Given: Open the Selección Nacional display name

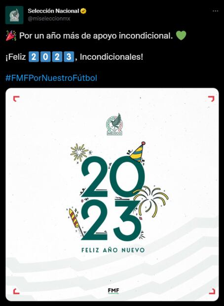Looking at the screenshot, I should pyautogui.click(x=53, y=11).
